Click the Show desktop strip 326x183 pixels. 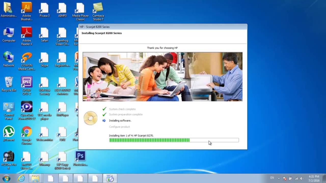(x=324, y=178)
